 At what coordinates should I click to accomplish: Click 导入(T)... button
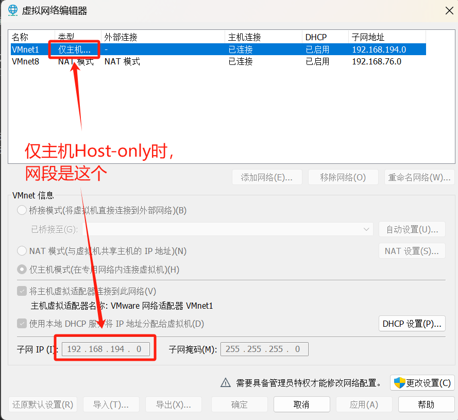[111, 405]
